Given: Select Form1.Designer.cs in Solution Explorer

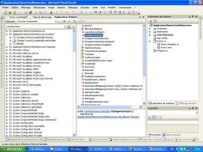Looking at the screenshot, I should click(170, 44).
